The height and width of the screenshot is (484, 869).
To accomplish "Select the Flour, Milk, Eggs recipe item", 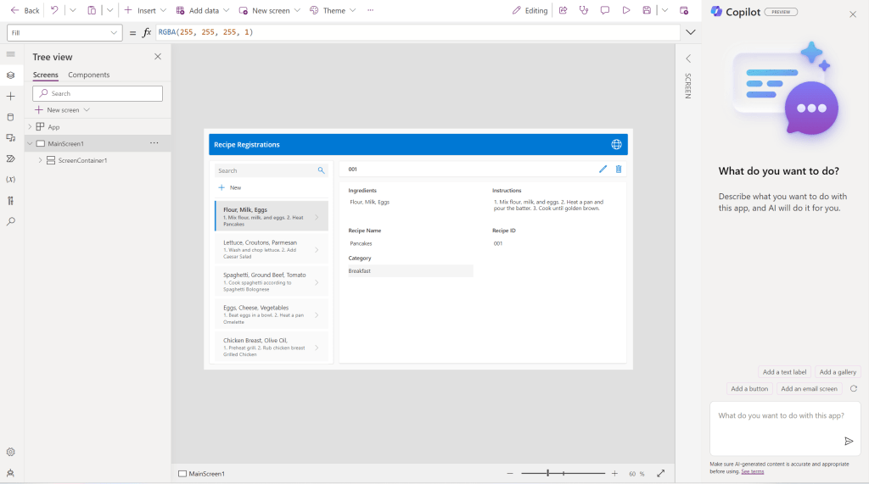I will point(271,216).
